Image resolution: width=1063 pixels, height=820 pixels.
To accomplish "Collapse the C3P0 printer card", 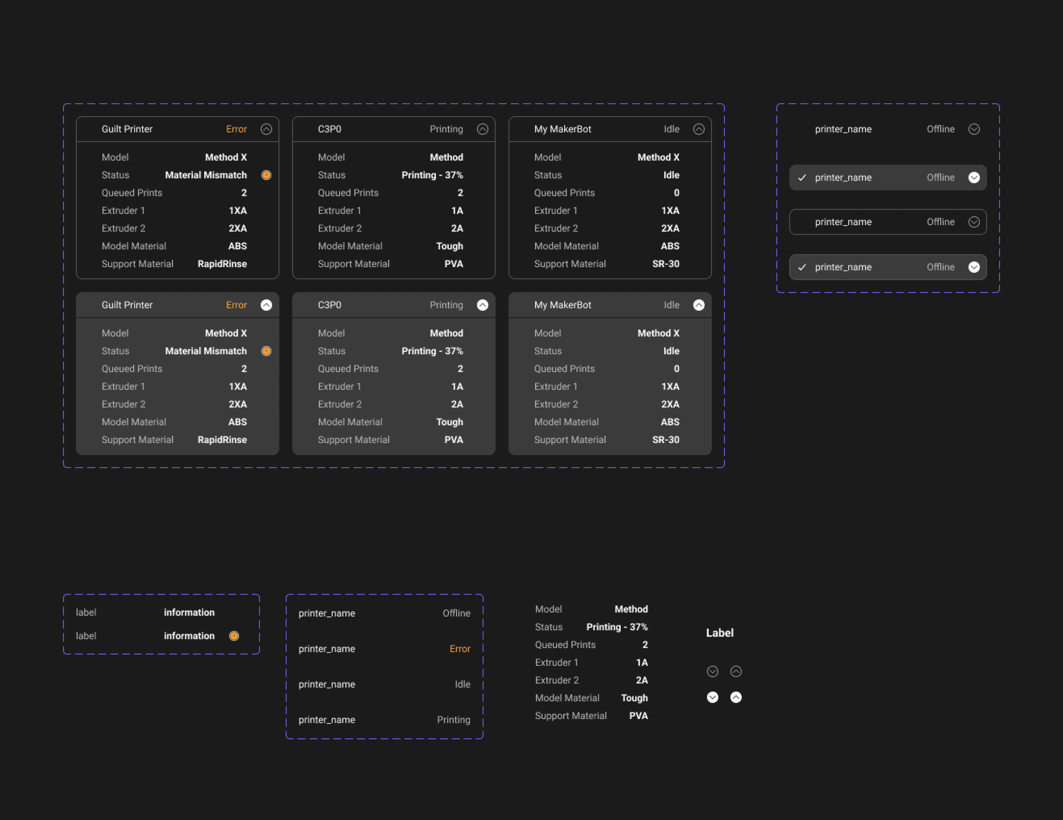I will pos(483,129).
